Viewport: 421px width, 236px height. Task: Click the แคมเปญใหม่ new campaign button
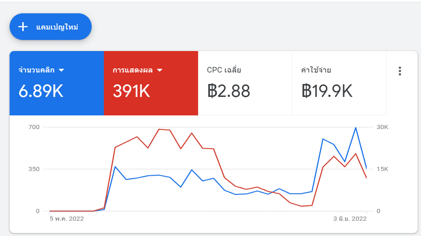tap(51, 27)
